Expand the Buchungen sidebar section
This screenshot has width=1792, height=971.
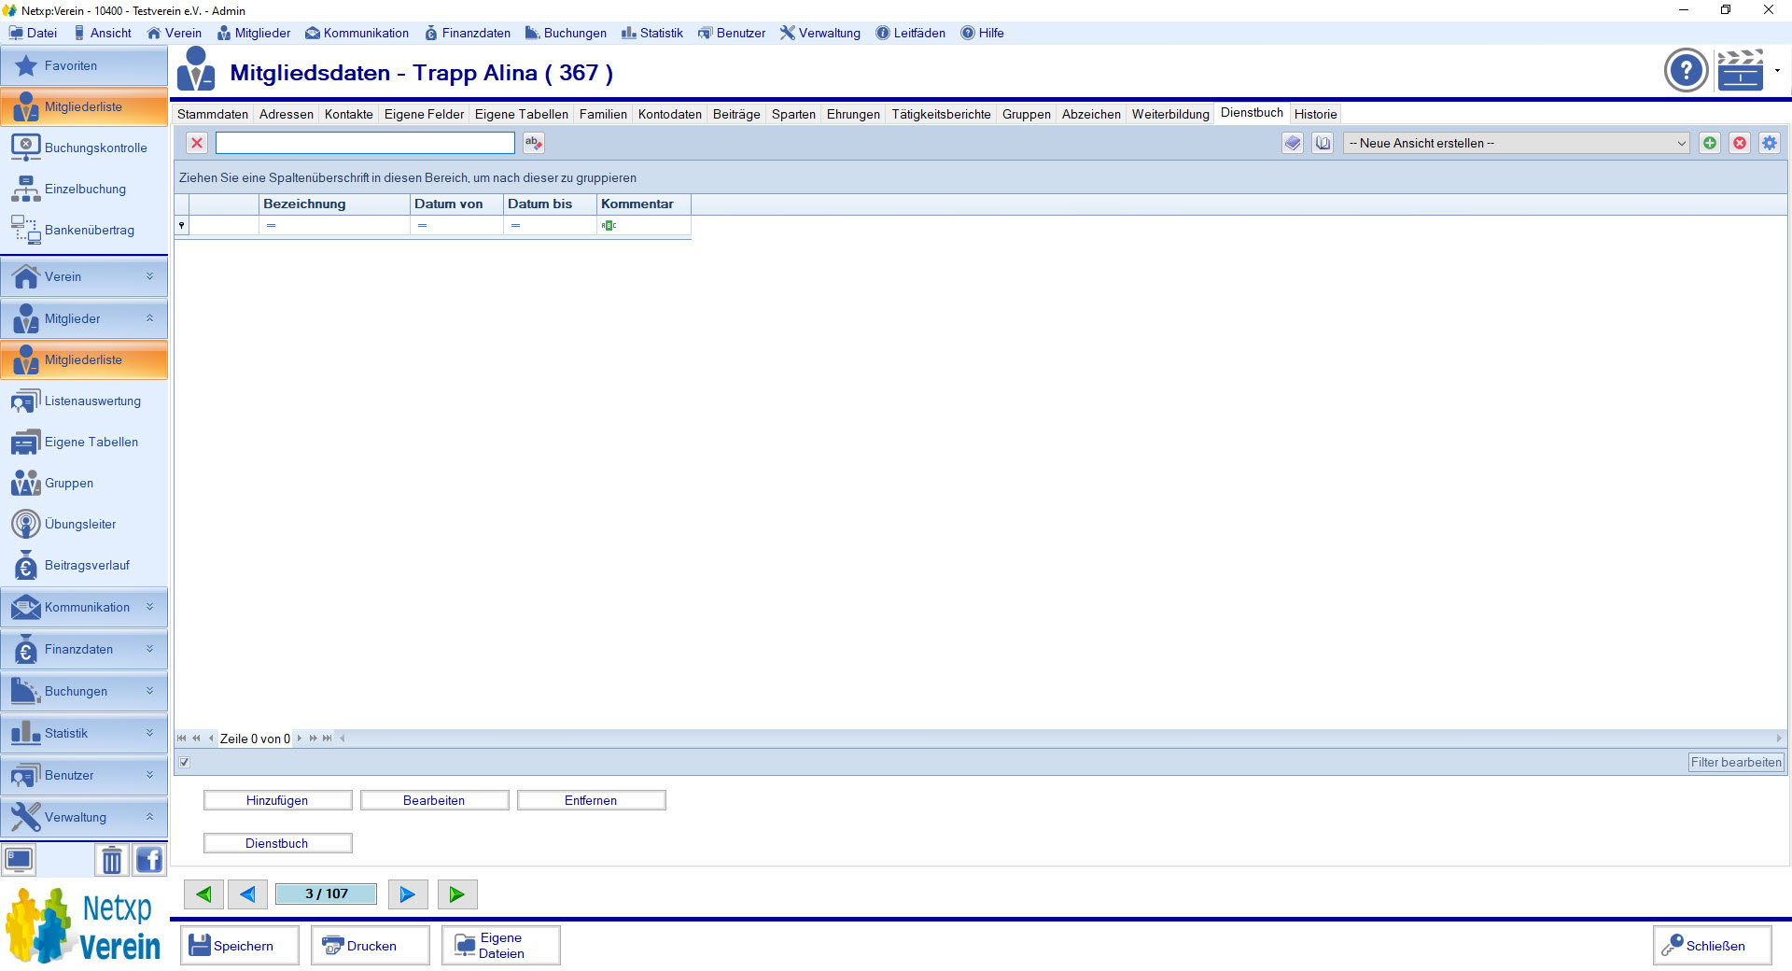(84, 692)
